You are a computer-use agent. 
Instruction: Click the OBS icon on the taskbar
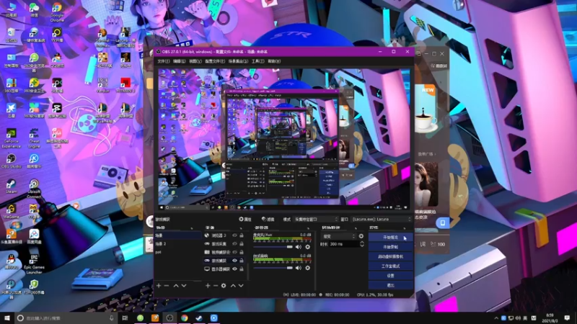pyautogui.click(x=169, y=318)
